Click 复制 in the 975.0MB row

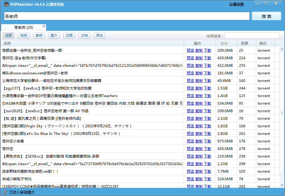tap(199, 141)
